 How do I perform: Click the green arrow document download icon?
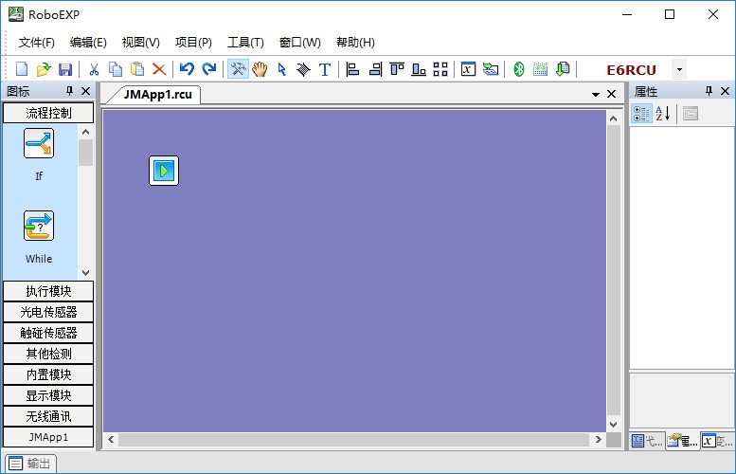tap(563, 69)
